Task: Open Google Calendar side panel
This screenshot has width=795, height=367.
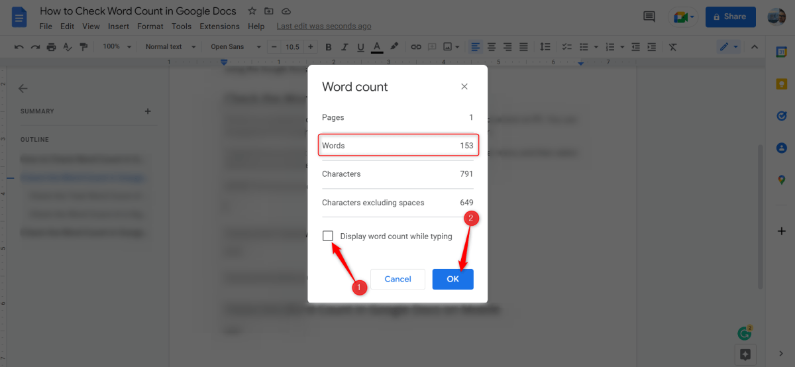Action: (782, 52)
